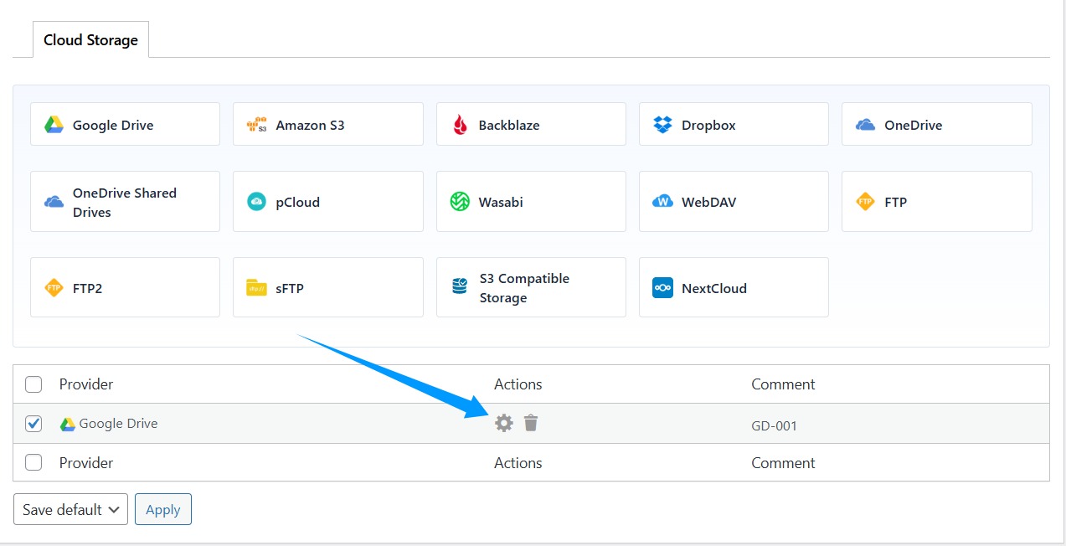The width and height of the screenshot is (1066, 546).
Task: Select Dropbox cloud storage
Action: pyautogui.click(x=734, y=123)
